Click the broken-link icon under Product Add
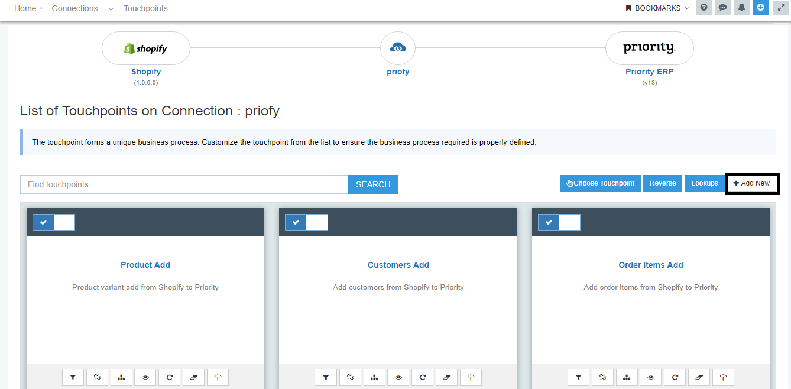Image resolution: width=791 pixels, height=389 pixels. [x=97, y=377]
